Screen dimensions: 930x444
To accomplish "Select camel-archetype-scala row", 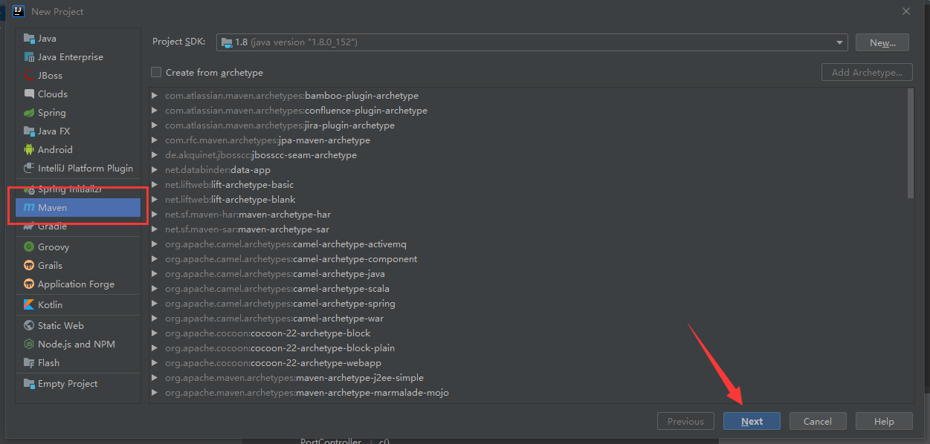I will tap(528, 289).
